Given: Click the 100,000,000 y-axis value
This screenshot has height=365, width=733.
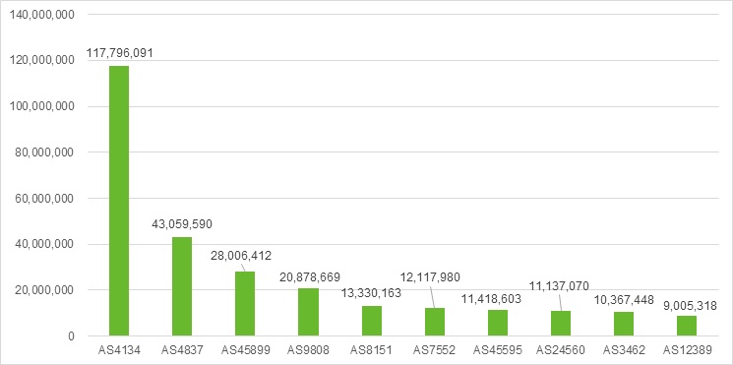Looking at the screenshot, I should [41, 106].
